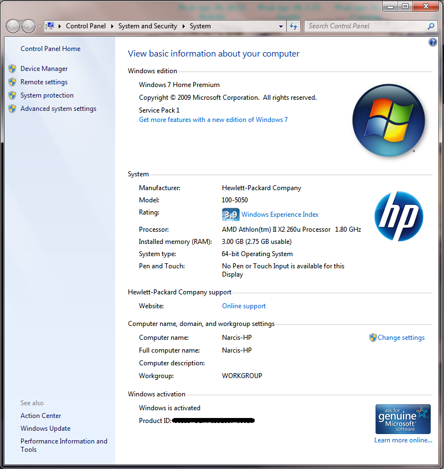Open Help via the question mark icon
Screen dimensions: 444x469
(432, 42)
